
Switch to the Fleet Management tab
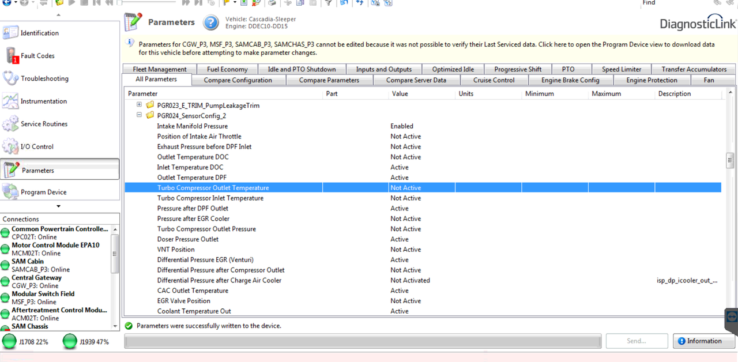[x=160, y=69]
